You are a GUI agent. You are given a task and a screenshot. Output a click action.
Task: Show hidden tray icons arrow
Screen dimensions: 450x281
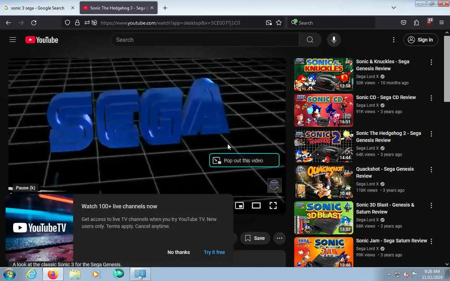389,274
